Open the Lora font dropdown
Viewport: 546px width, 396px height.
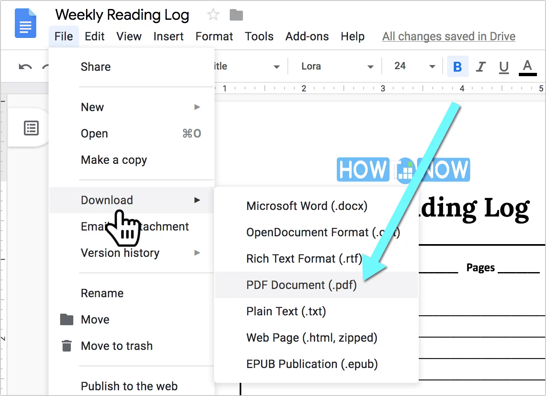coord(337,66)
